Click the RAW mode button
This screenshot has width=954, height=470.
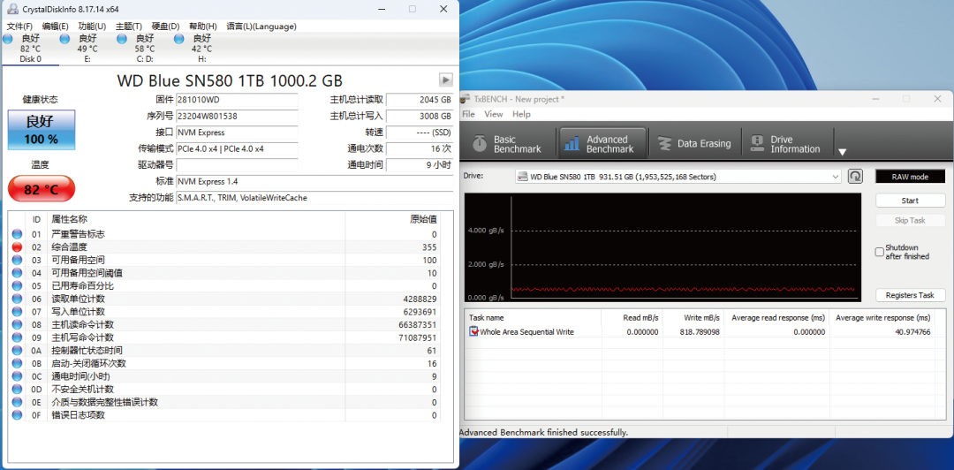tap(910, 177)
